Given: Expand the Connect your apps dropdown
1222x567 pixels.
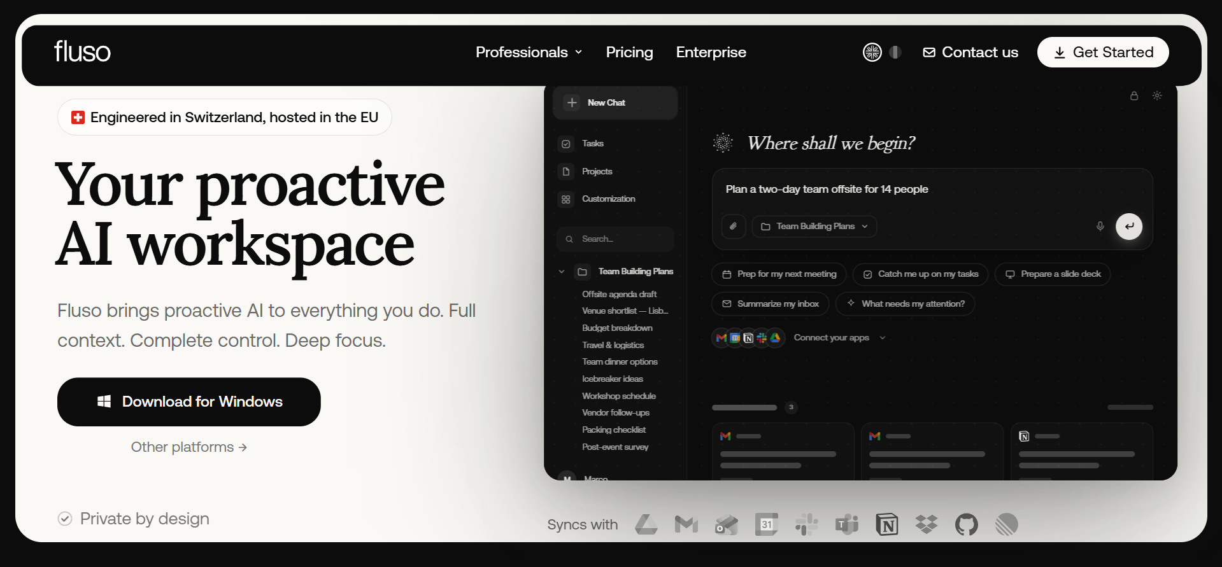Looking at the screenshot, I should (839, 338).
